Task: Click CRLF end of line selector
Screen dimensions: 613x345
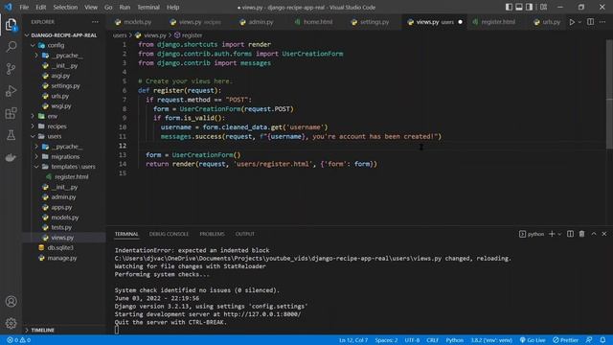Action: point(432,340)
